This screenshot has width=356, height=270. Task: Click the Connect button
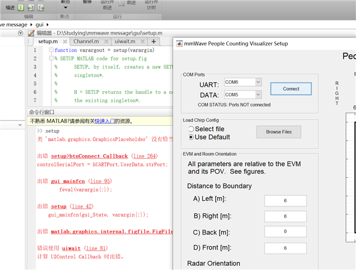(291, 89)
